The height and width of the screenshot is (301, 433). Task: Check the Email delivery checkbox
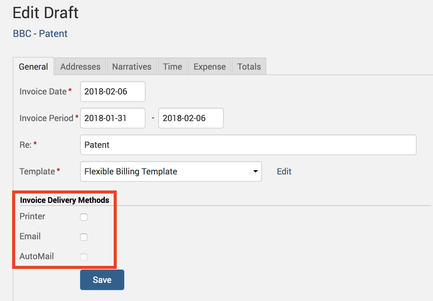tap(84, 237)
